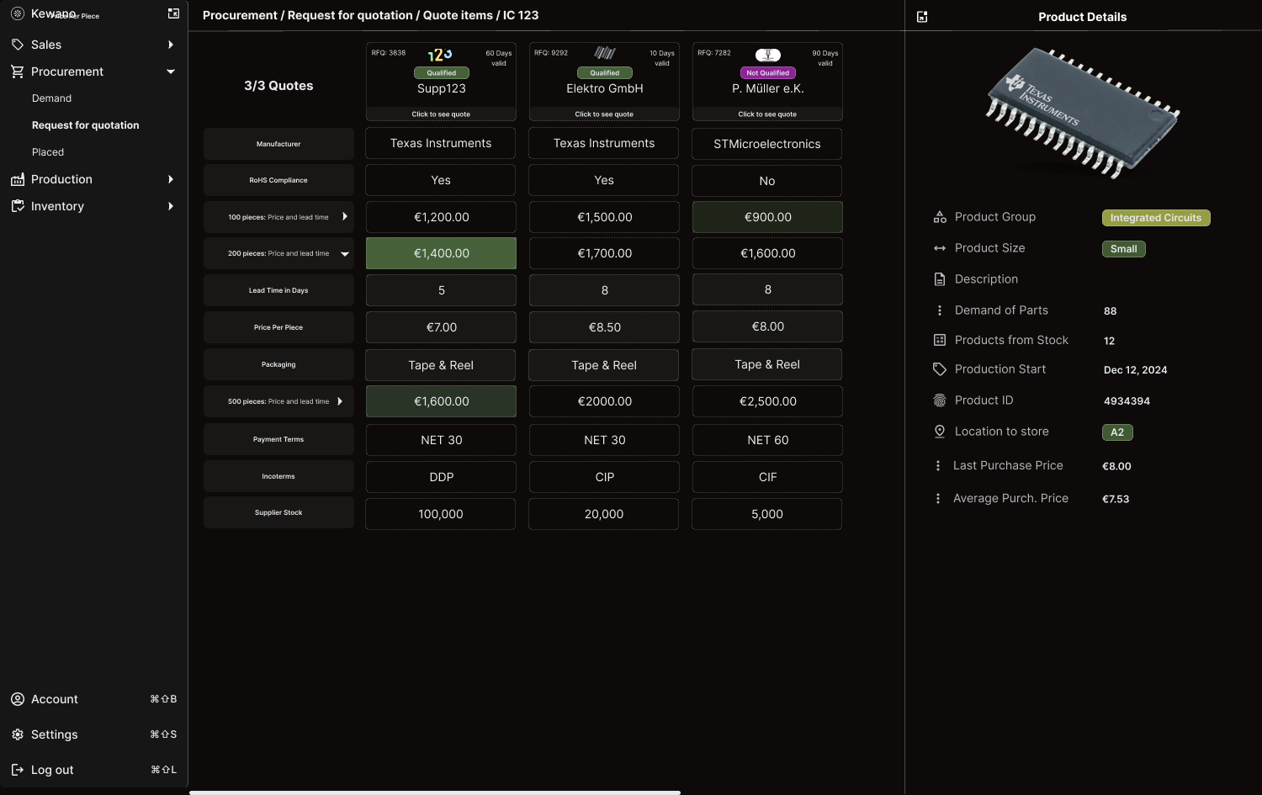
Task: Click to see quote for Elektro GmbH
Action: (x=604, y=114)
